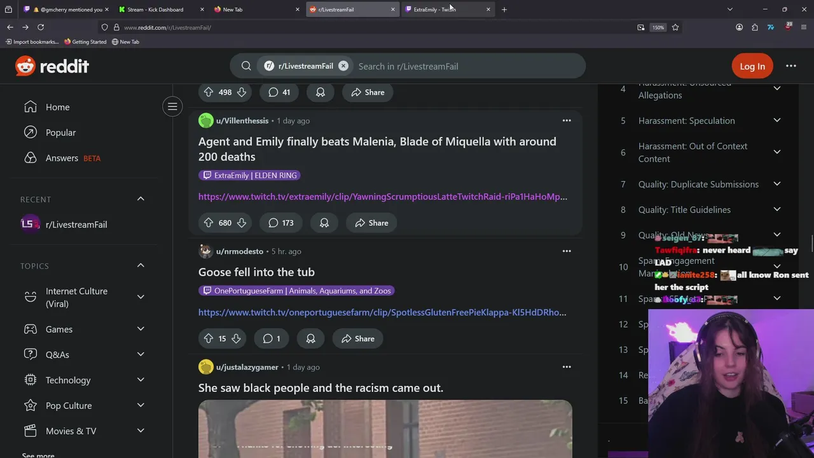Switch to Stream - Kick Dashboard tab

[x=160, y=10]
